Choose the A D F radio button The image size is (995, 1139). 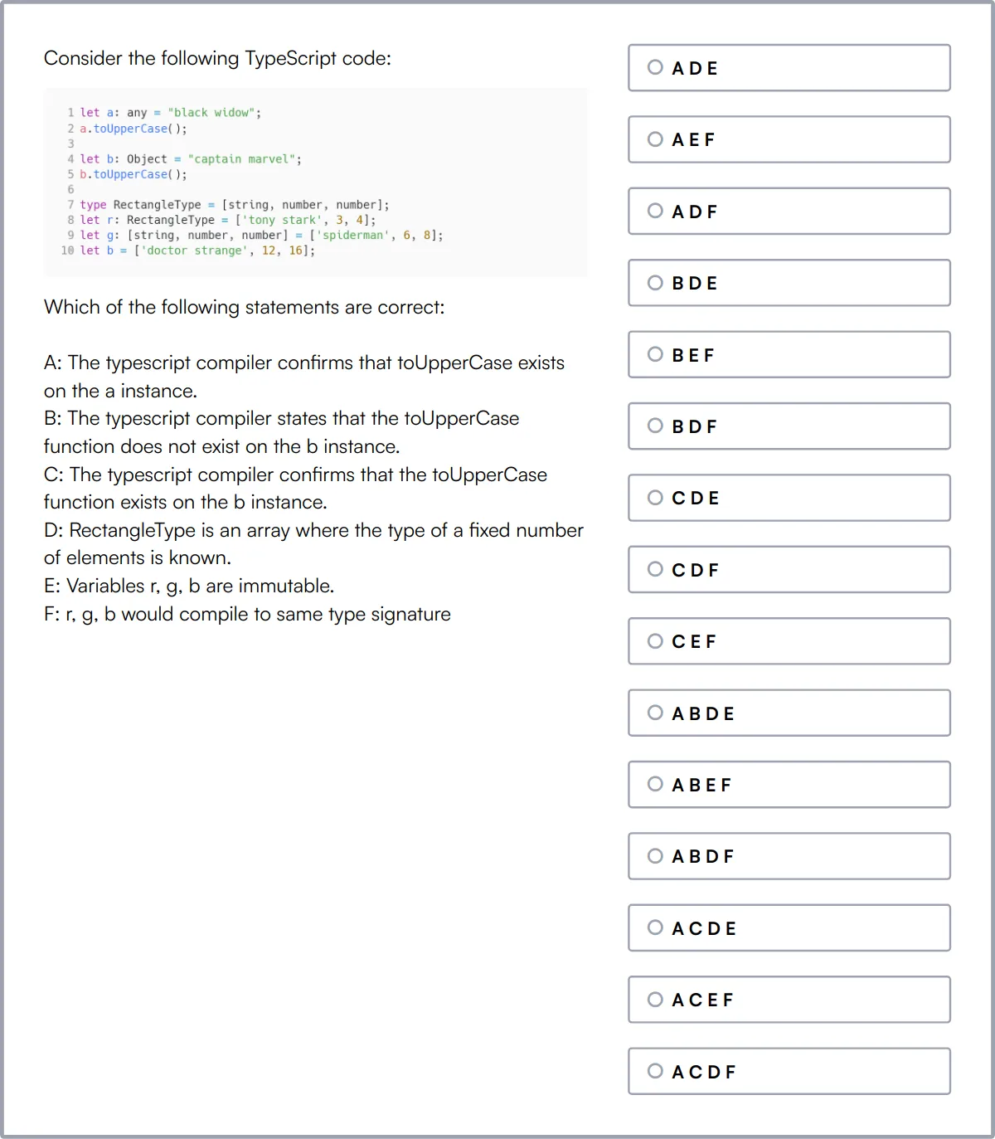point(789,212)
